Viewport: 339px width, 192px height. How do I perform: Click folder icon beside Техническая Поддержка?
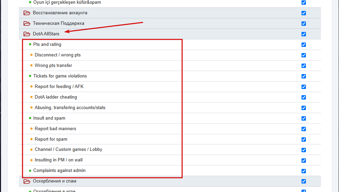coord(27,23)
